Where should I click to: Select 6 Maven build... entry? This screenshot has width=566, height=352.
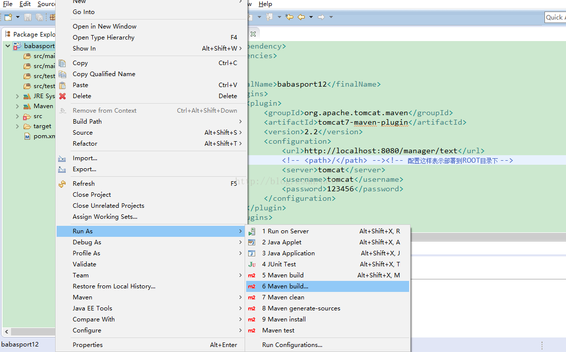coord(328,286)
